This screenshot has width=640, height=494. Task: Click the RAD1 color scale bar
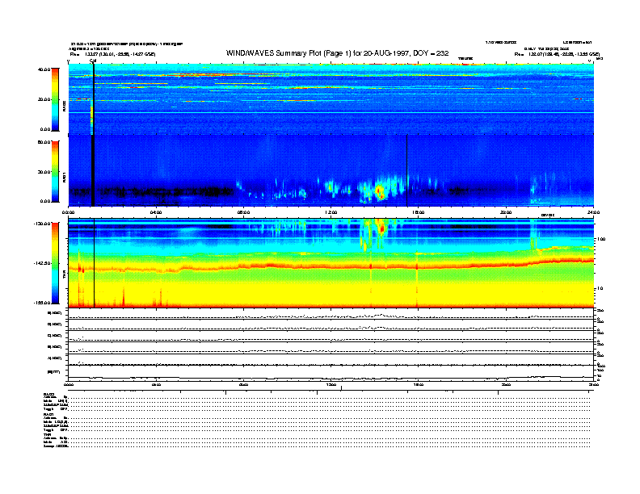(55, 171)
